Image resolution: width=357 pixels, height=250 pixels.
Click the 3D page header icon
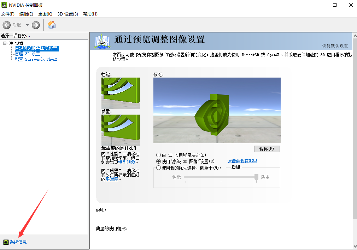pyautogui.click(x=103, y=41)
